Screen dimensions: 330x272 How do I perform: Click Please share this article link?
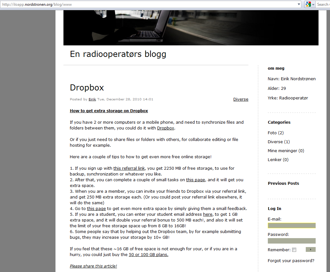click(93, 266)
